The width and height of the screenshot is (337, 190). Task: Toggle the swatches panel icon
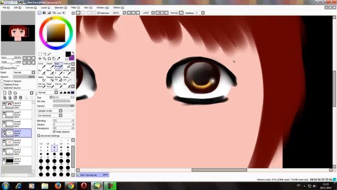58,13
